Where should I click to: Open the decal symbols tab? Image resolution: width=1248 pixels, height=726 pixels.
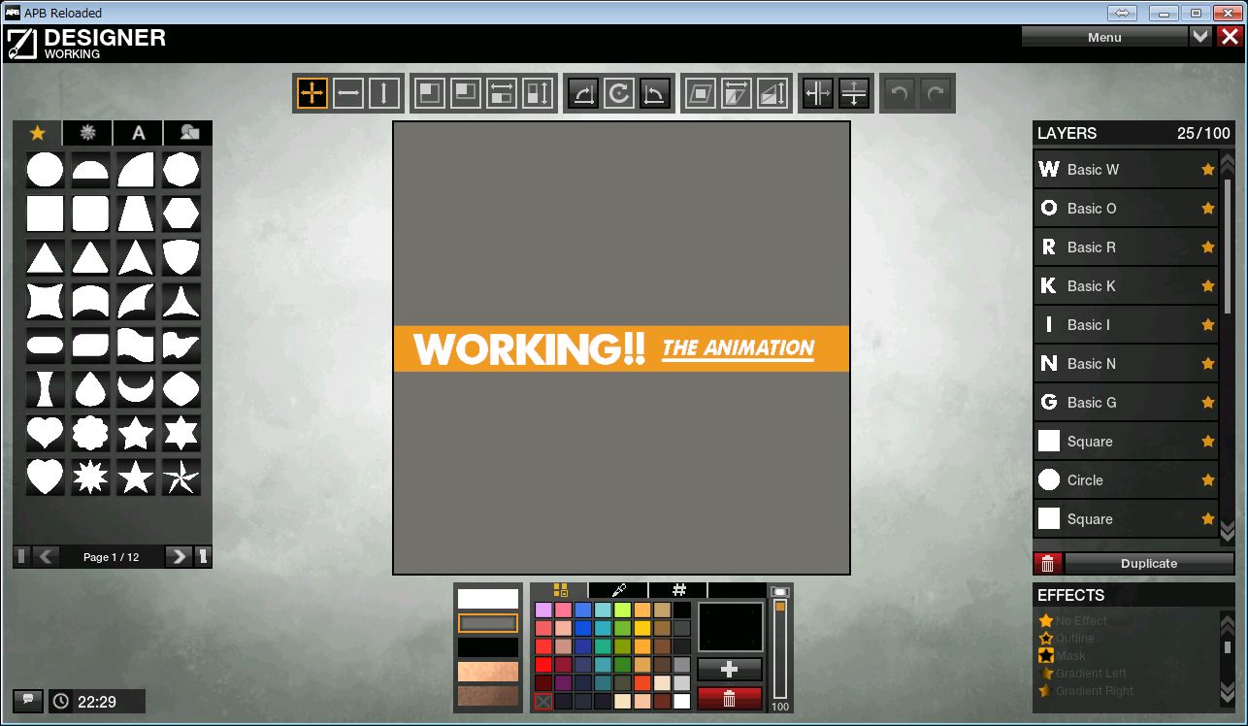[x=88, y=133]
